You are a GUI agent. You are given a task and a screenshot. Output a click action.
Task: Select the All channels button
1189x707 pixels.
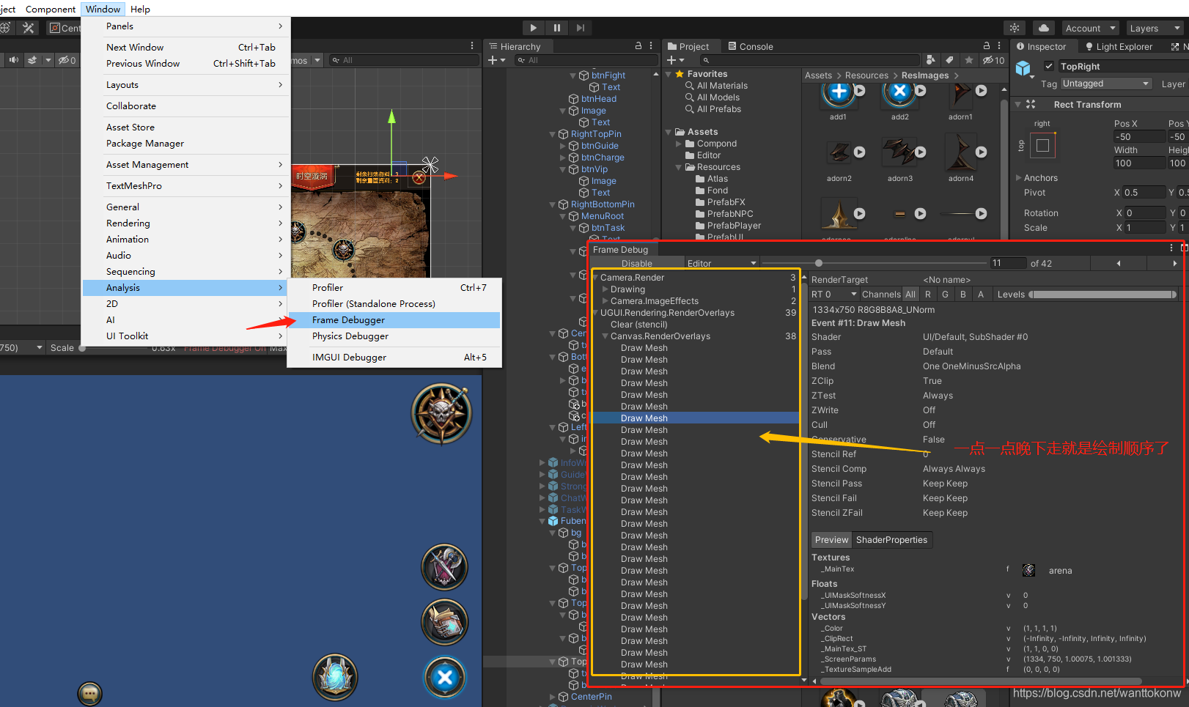[x=910, y=295]
